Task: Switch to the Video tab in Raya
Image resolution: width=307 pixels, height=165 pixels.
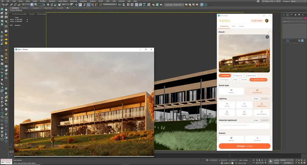Action: (242, 26)
